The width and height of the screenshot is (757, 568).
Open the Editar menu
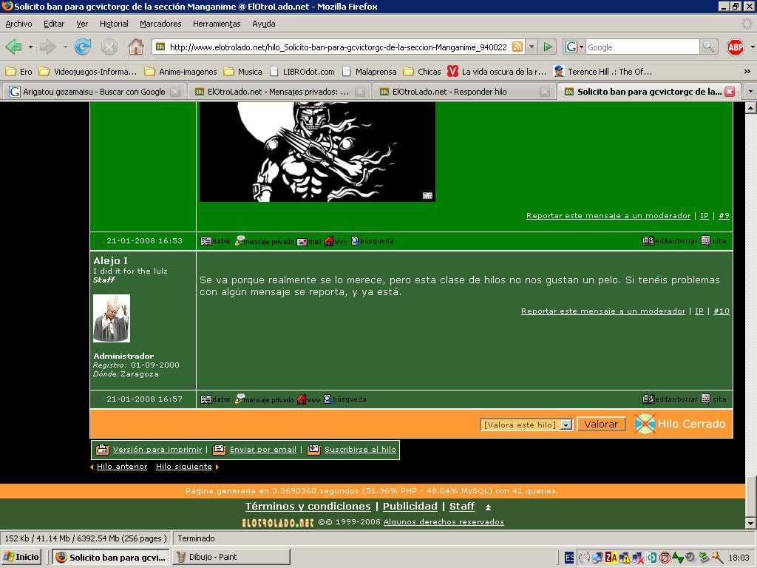(53, 24)
